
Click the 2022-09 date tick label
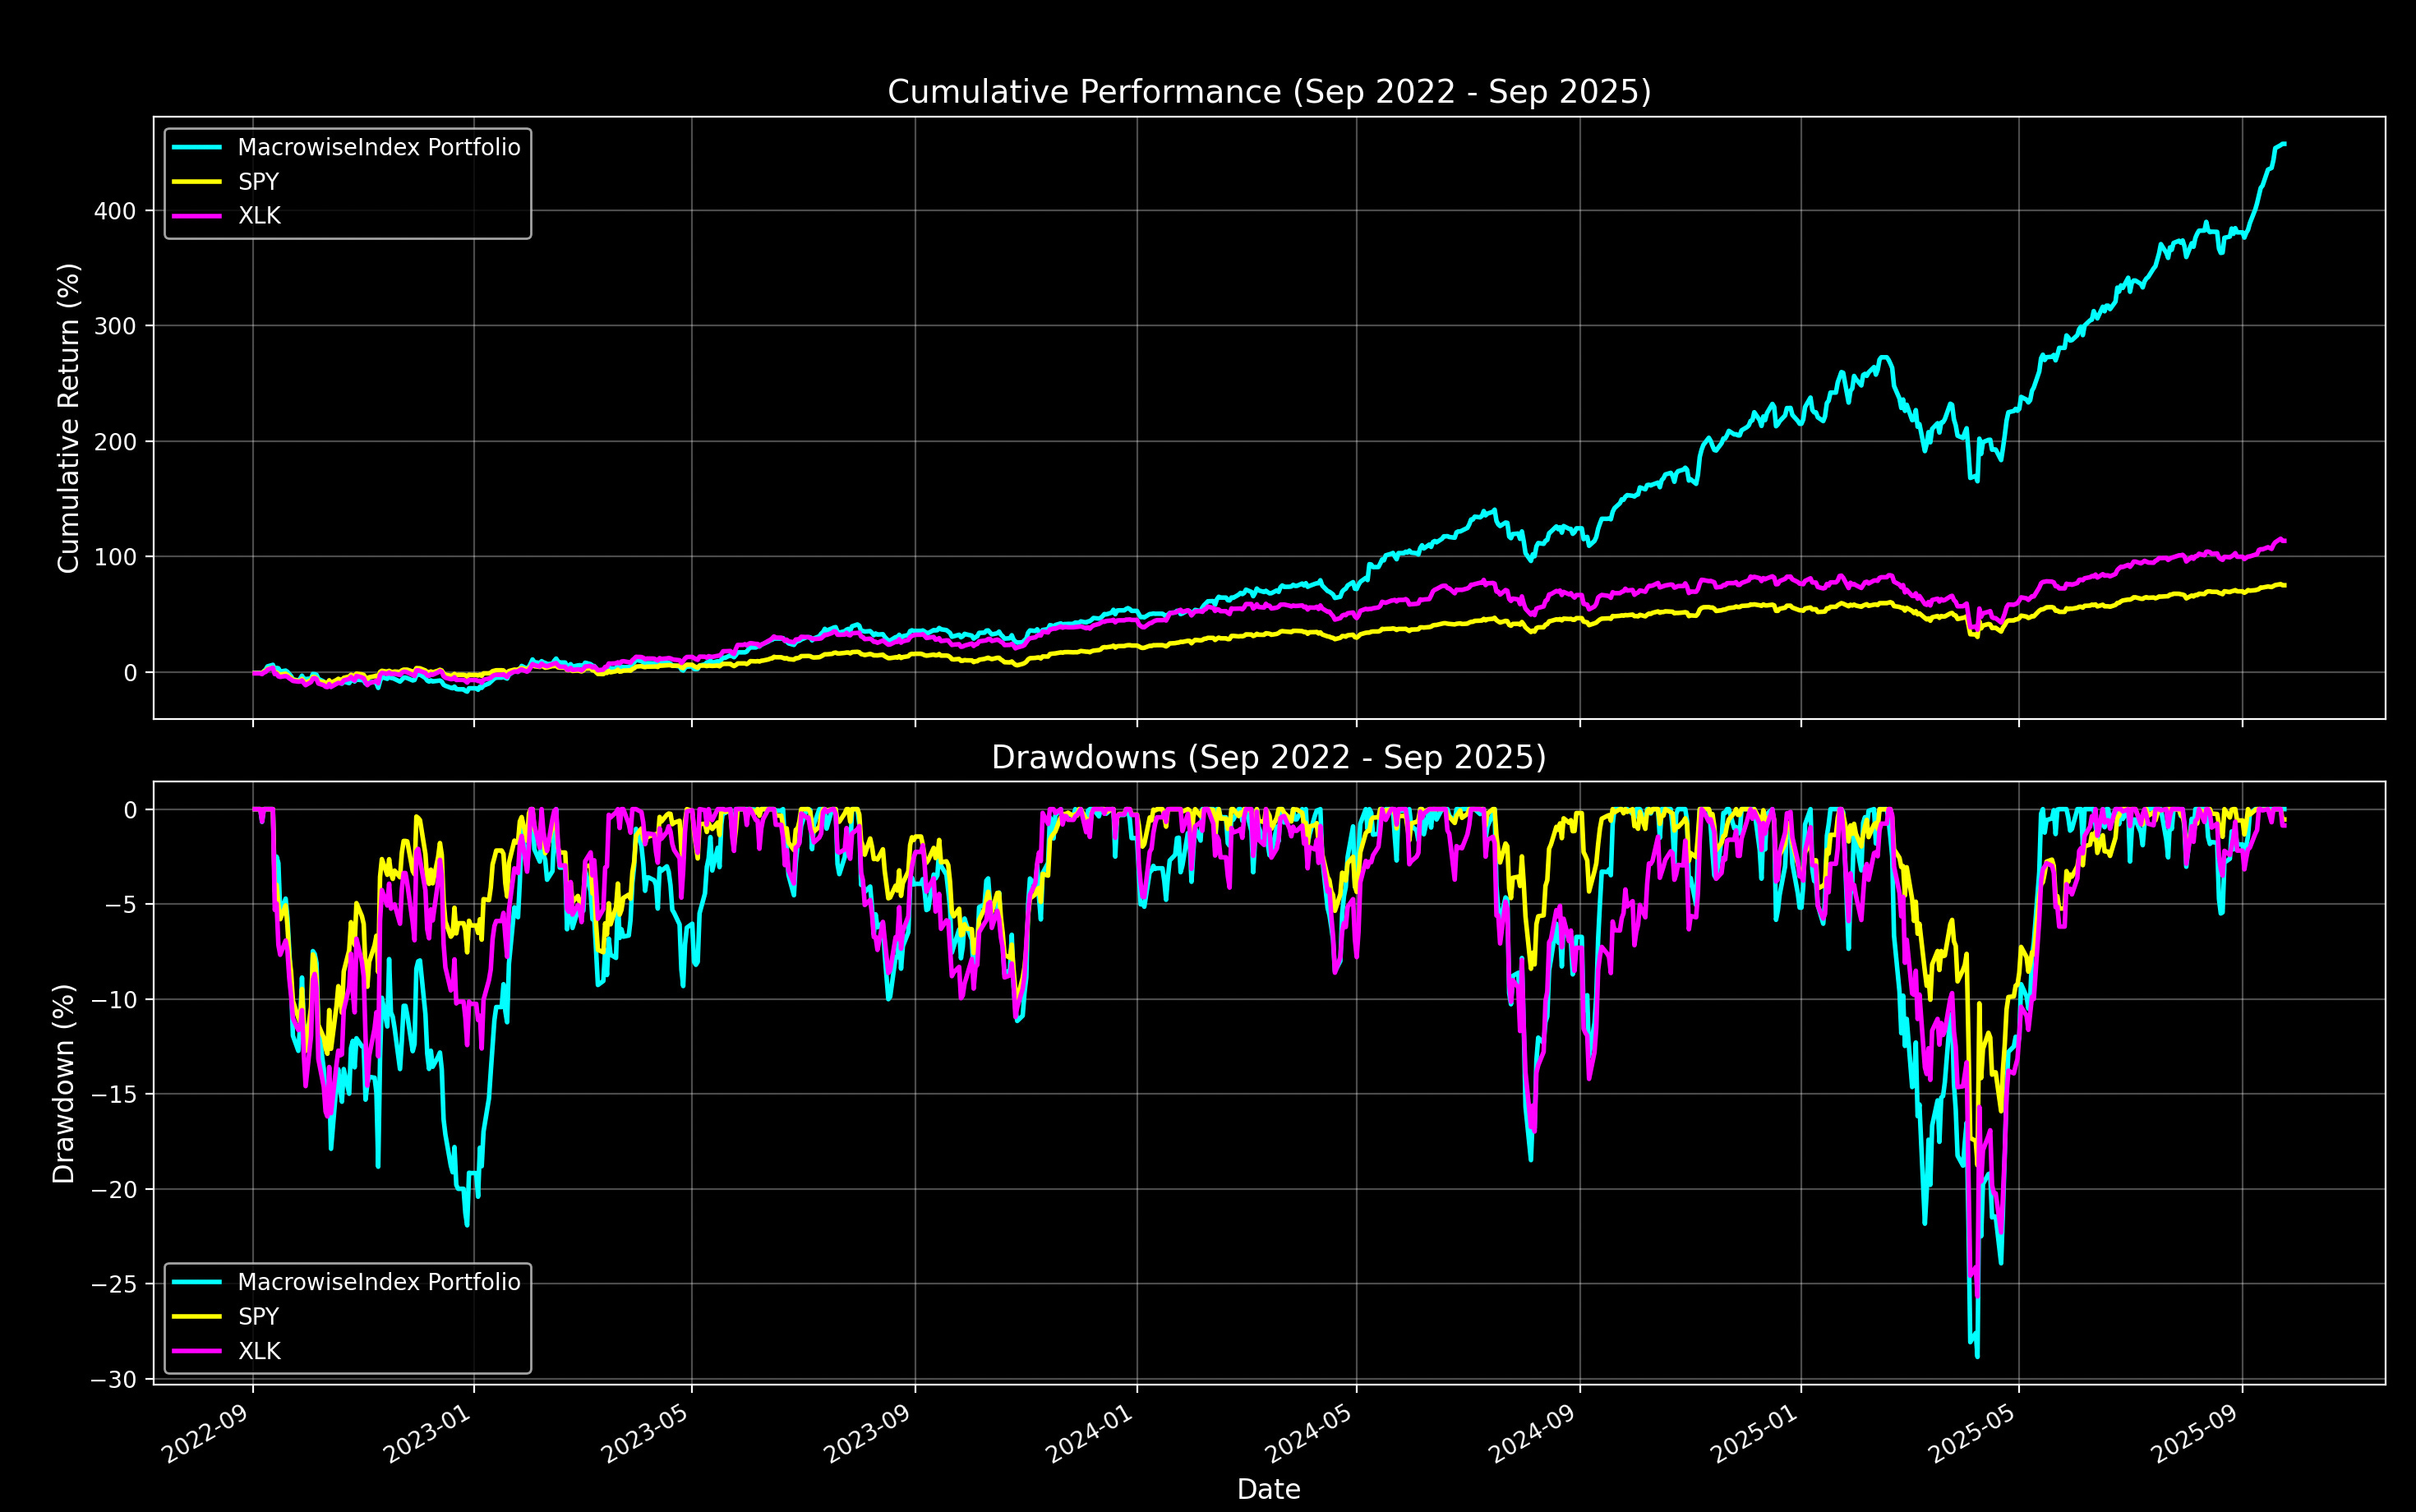click(207, 1435)
